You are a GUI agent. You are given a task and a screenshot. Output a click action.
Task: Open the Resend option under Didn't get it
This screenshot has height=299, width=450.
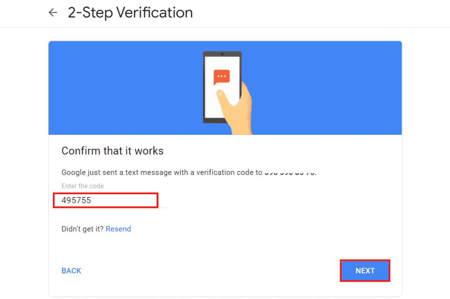(x=118, y=229)
